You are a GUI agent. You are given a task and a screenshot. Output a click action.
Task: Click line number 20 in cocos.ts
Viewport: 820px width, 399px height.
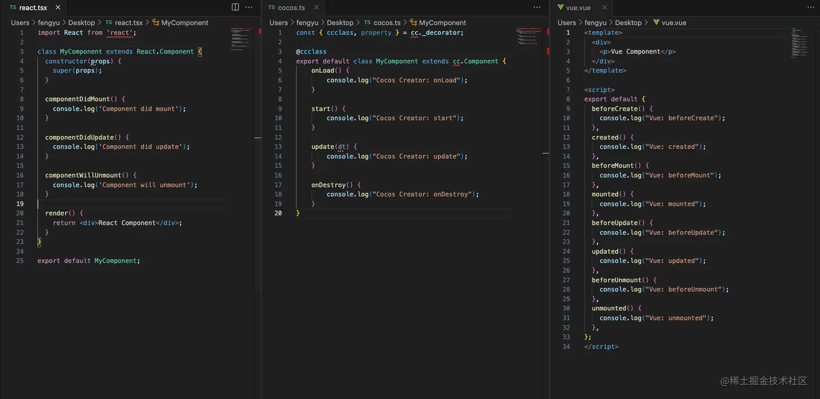pos(278,213)
